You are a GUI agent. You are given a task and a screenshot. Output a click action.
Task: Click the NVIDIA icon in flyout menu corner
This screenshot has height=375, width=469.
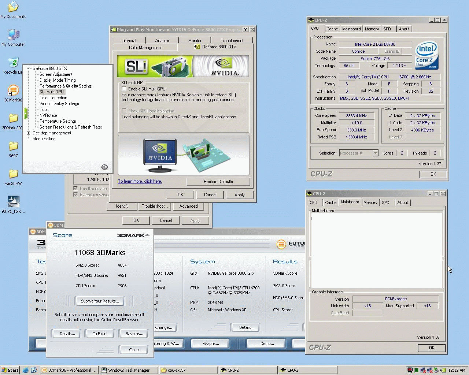(104, 167)
